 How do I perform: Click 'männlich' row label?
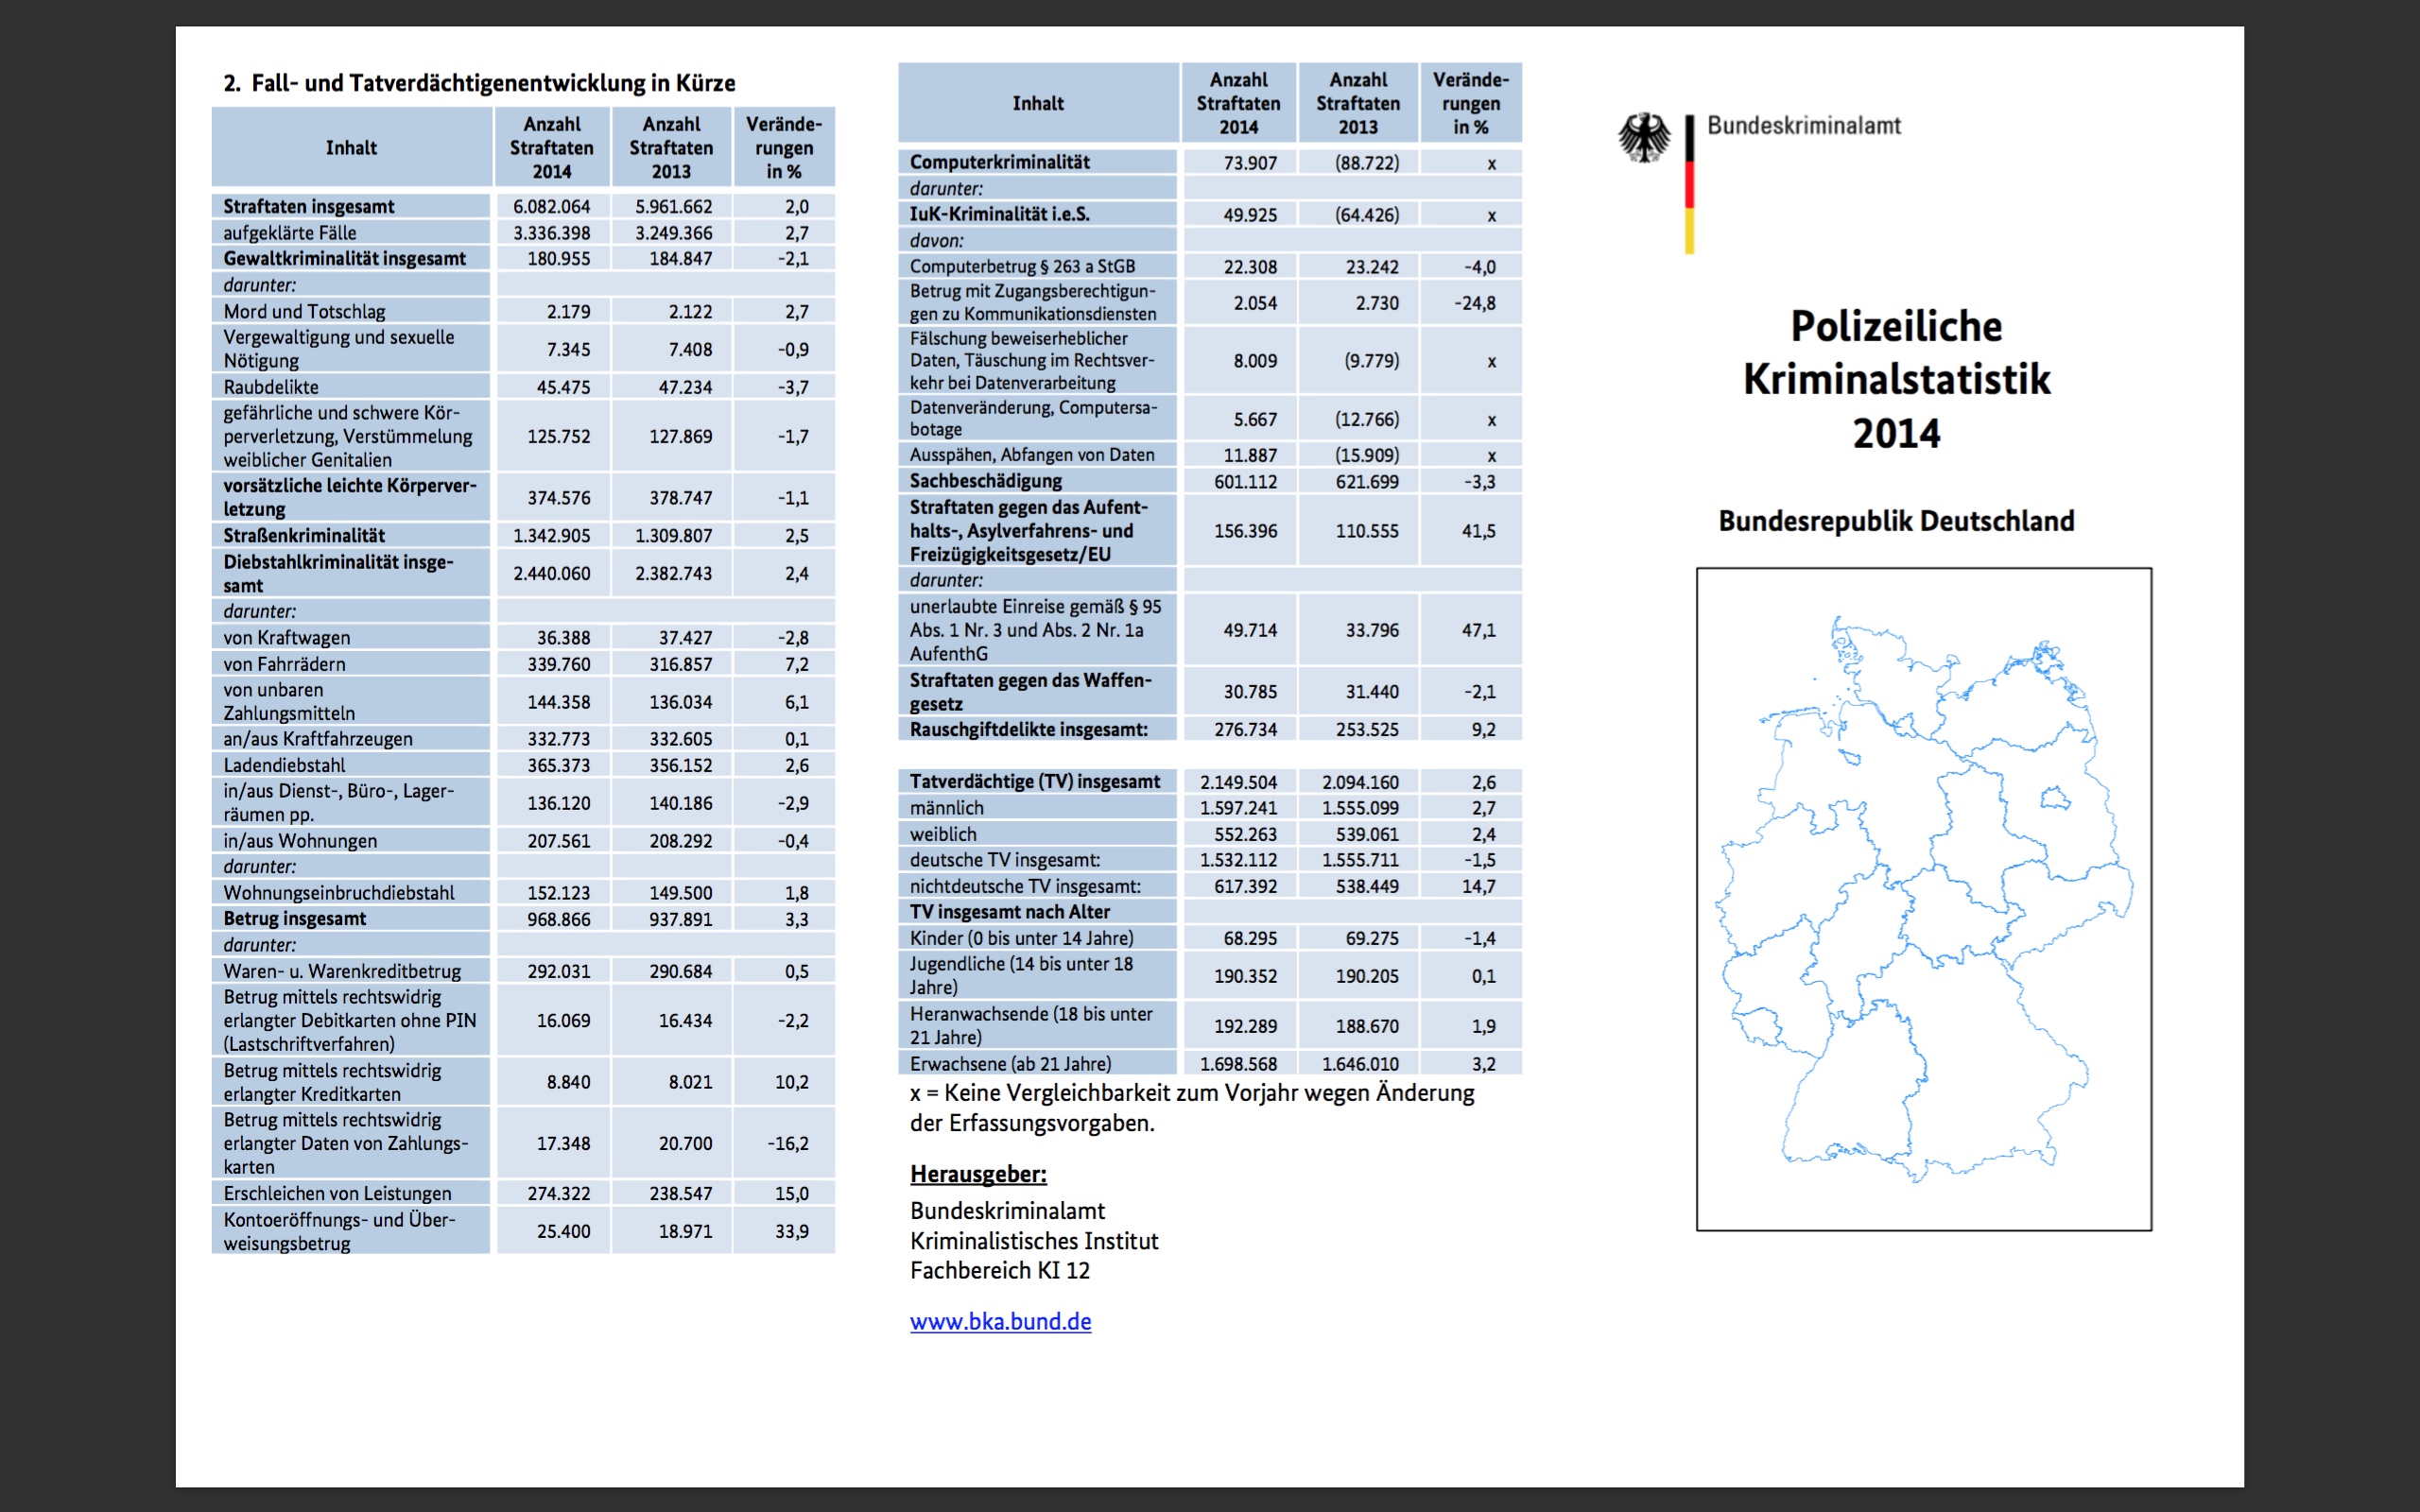coord(947,807)
